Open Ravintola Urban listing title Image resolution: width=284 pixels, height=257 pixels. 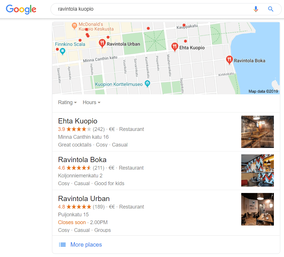click(84, 198)
